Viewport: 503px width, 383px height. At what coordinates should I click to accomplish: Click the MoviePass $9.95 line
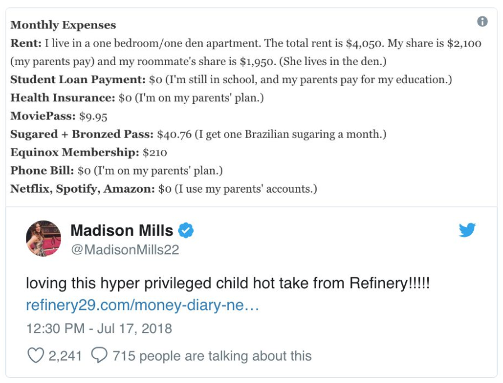pos(59,116)
